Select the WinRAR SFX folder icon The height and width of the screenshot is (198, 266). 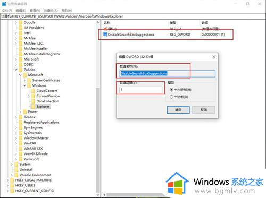tap(21, 149)
